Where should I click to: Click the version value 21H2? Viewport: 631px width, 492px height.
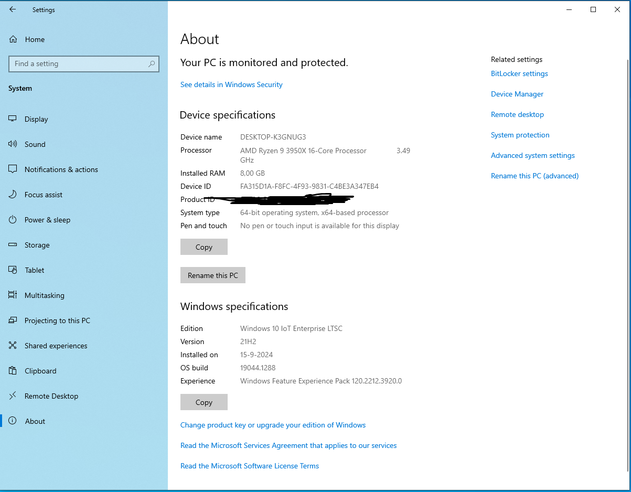(248, 341)
